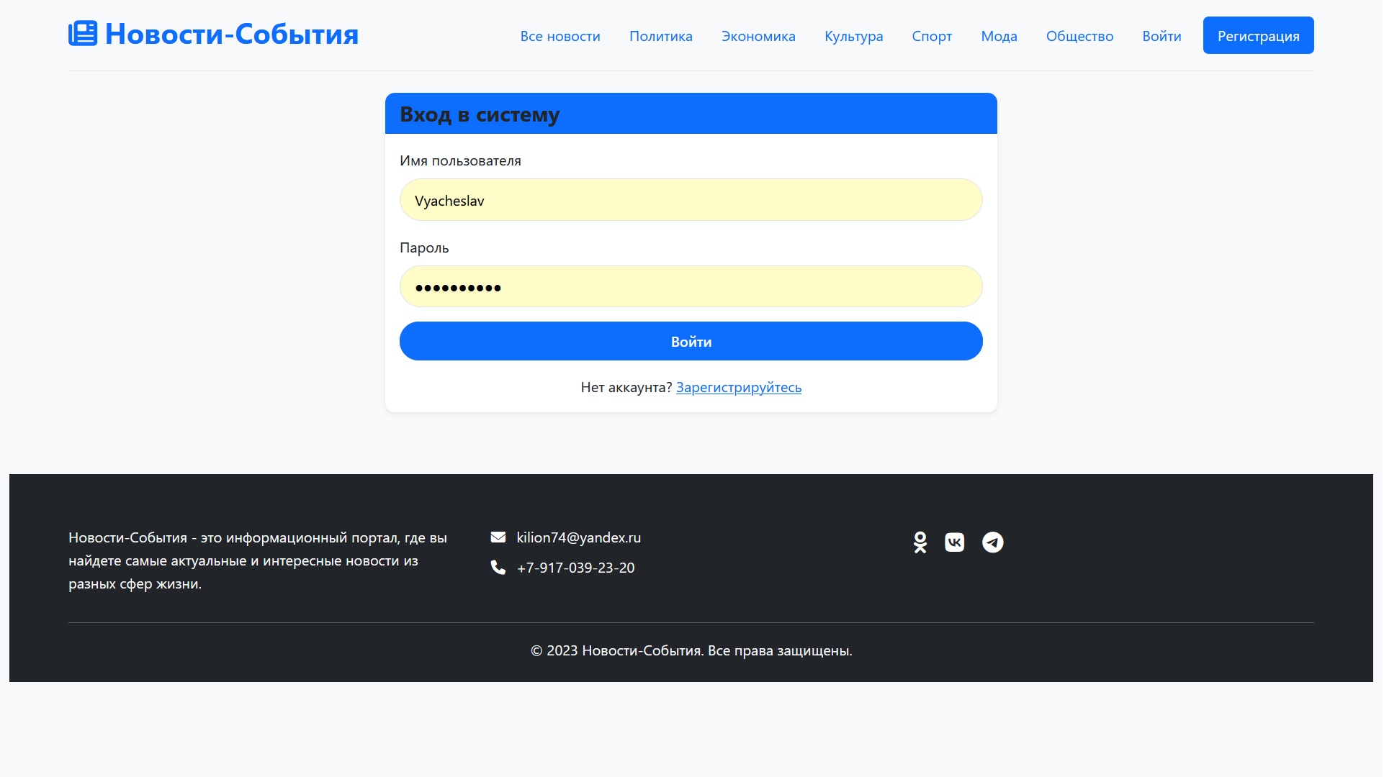Open the Общество category
1384x777 pixels.
point(1079,36)
